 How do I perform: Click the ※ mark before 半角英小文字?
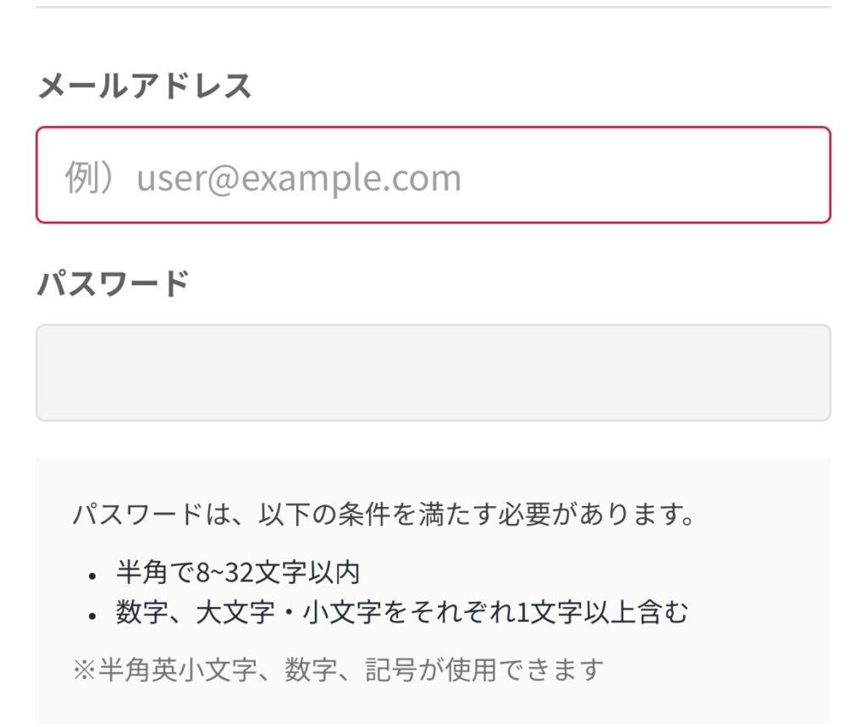(84, 670)
